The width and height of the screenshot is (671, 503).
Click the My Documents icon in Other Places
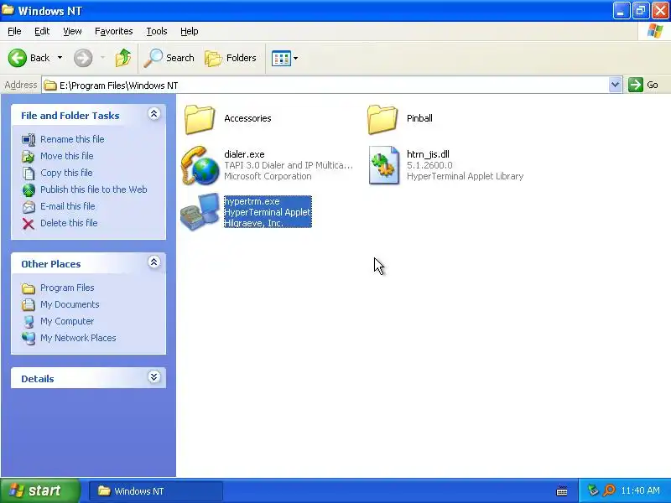point(29,304)
